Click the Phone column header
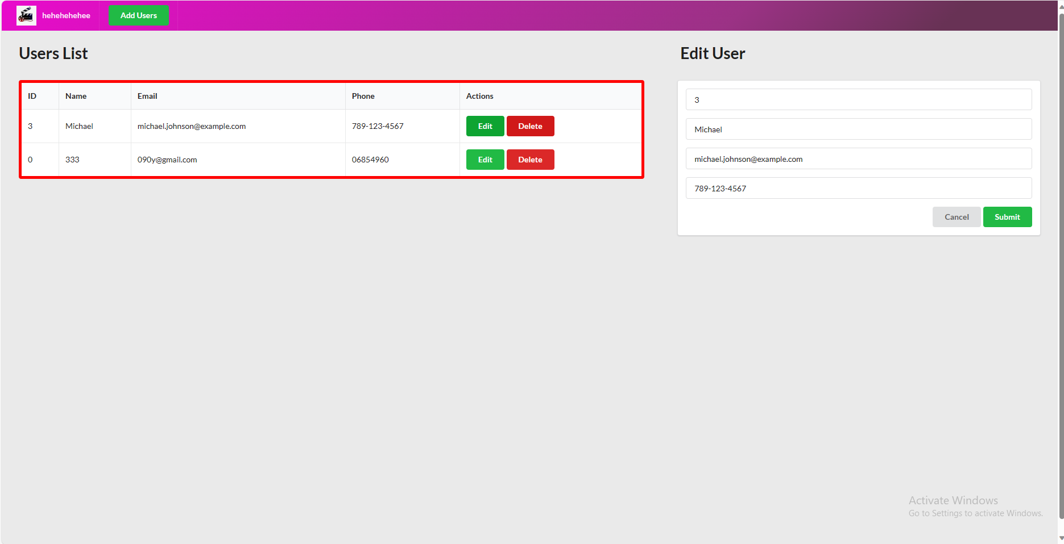This screenshot has width=1064, height=544. pyautogui.click(x=363, y=96)
